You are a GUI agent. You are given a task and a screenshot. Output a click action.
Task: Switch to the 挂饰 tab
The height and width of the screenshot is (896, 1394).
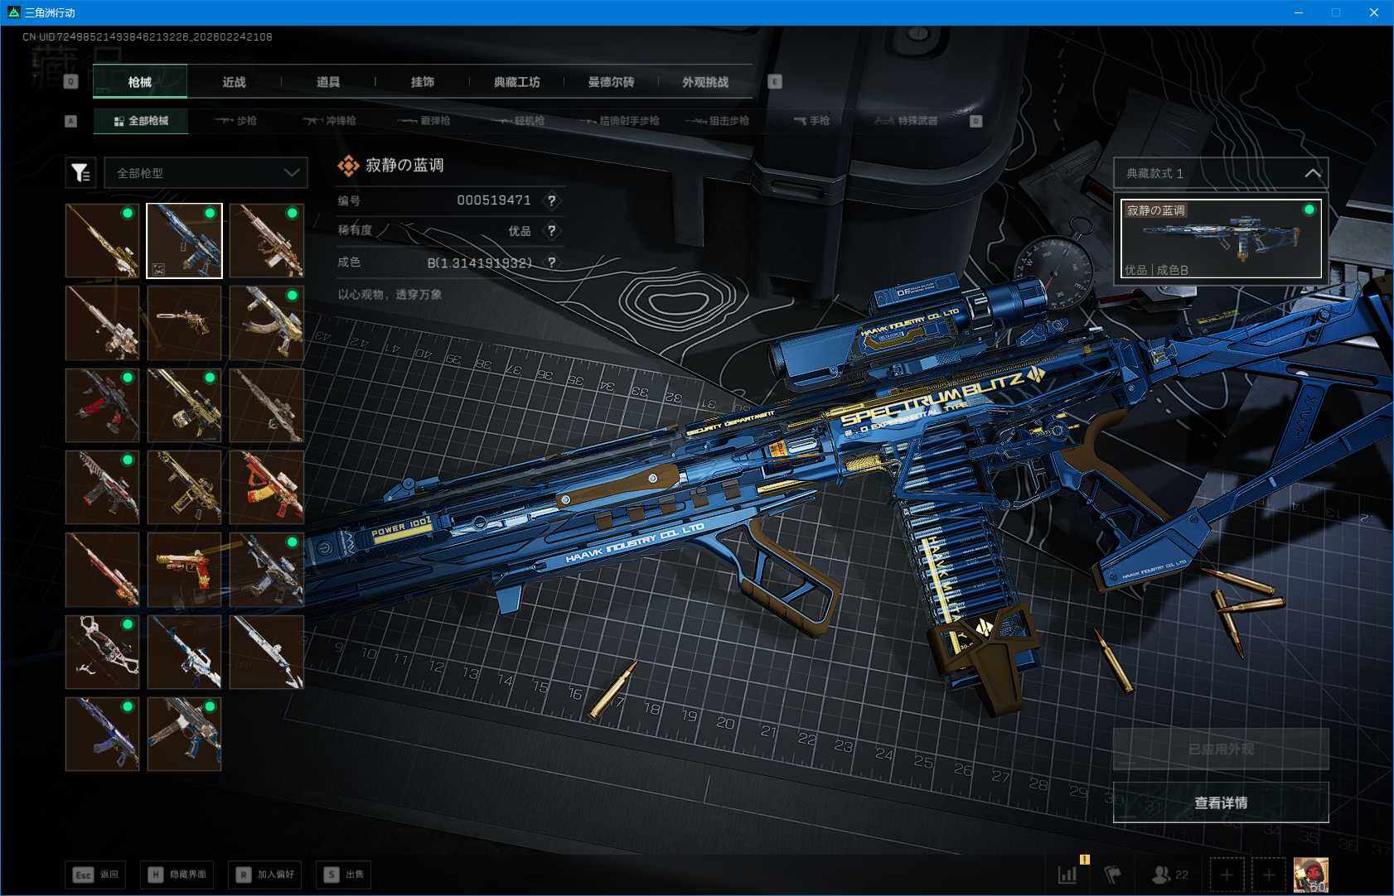pyautogui.click(x=423, y=82)
